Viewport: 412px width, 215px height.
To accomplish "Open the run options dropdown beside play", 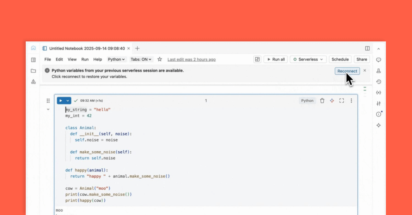I will (x=68, y=101).
